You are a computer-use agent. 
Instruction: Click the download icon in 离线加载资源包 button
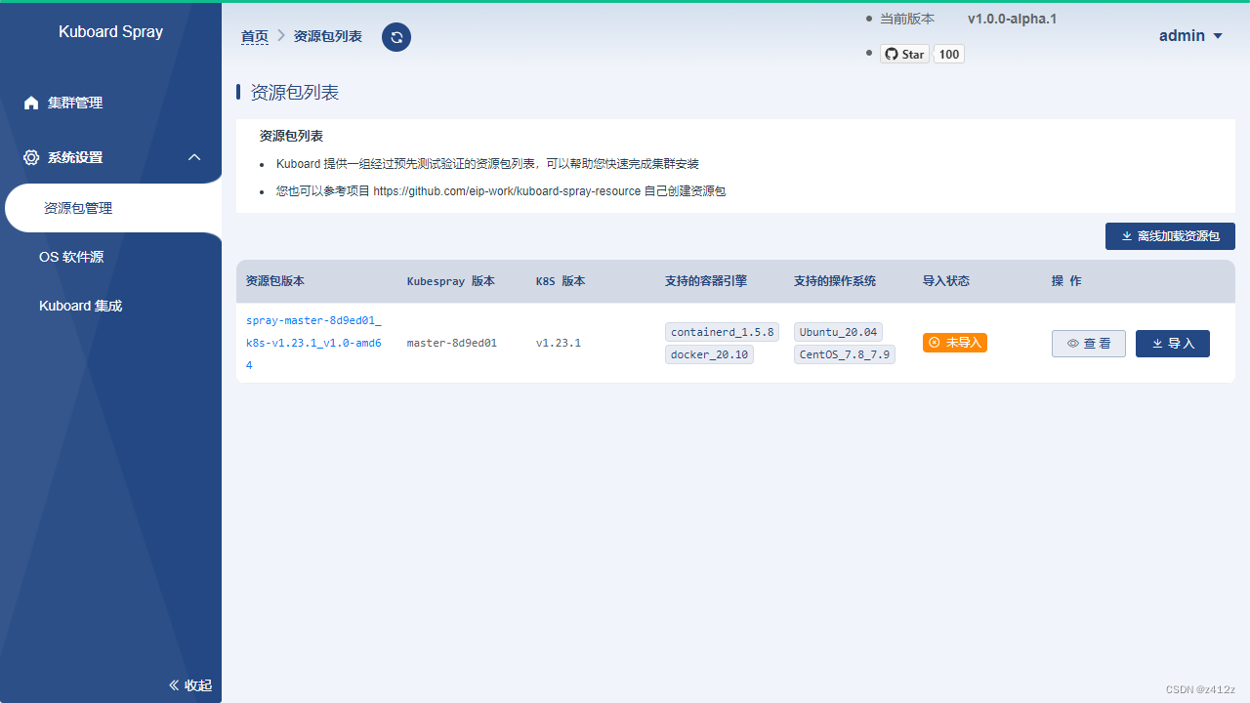tap(1127, 235)
